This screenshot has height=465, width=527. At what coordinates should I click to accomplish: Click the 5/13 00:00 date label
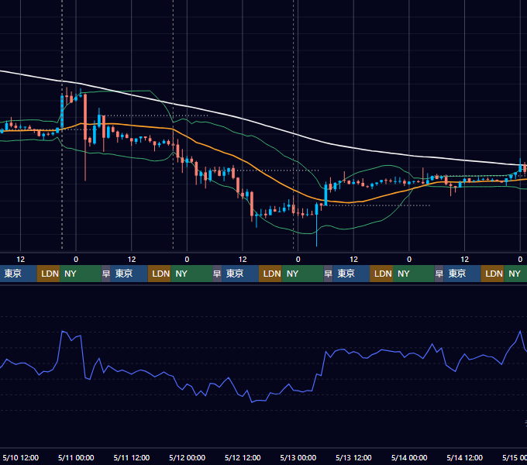pos(298,457)
